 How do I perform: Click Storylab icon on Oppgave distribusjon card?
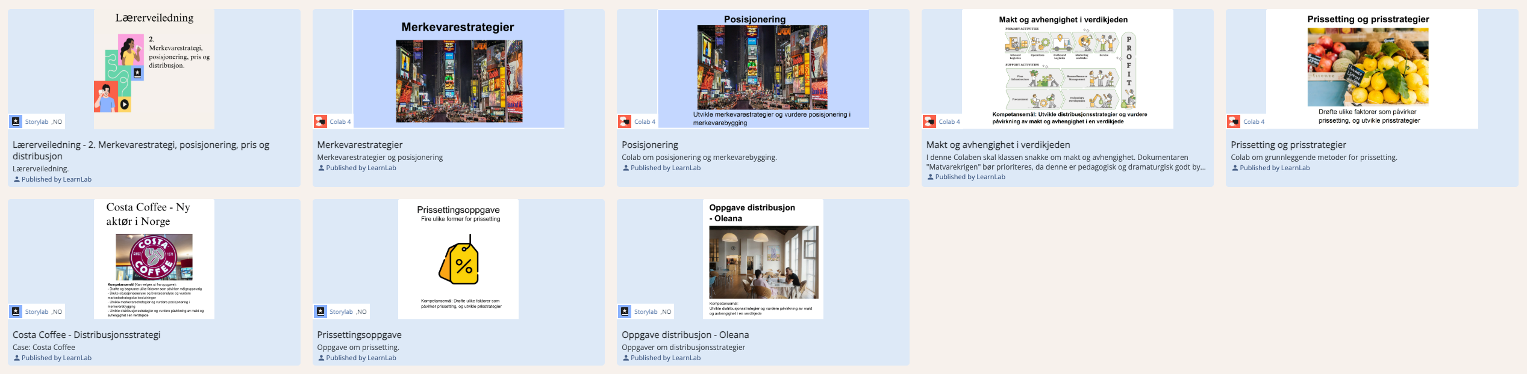(625, 311)
